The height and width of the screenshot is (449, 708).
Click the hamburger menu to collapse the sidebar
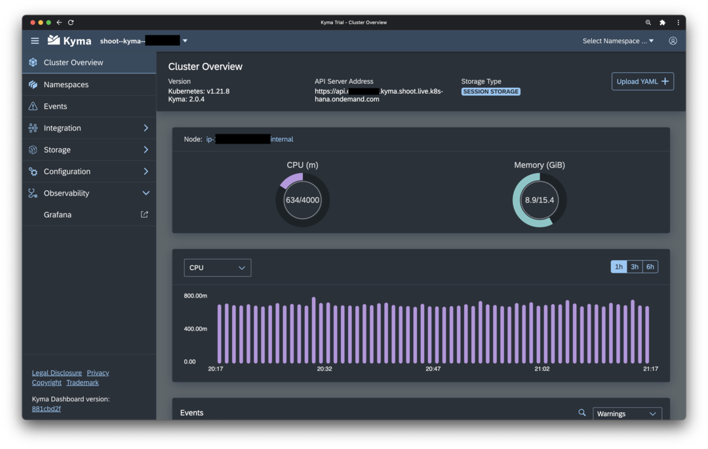pos(35,40)
